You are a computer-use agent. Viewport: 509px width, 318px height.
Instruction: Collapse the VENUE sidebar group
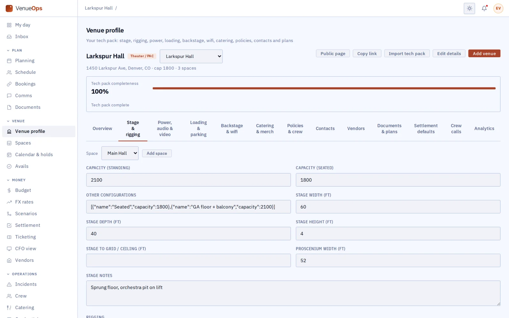(16, 121)
